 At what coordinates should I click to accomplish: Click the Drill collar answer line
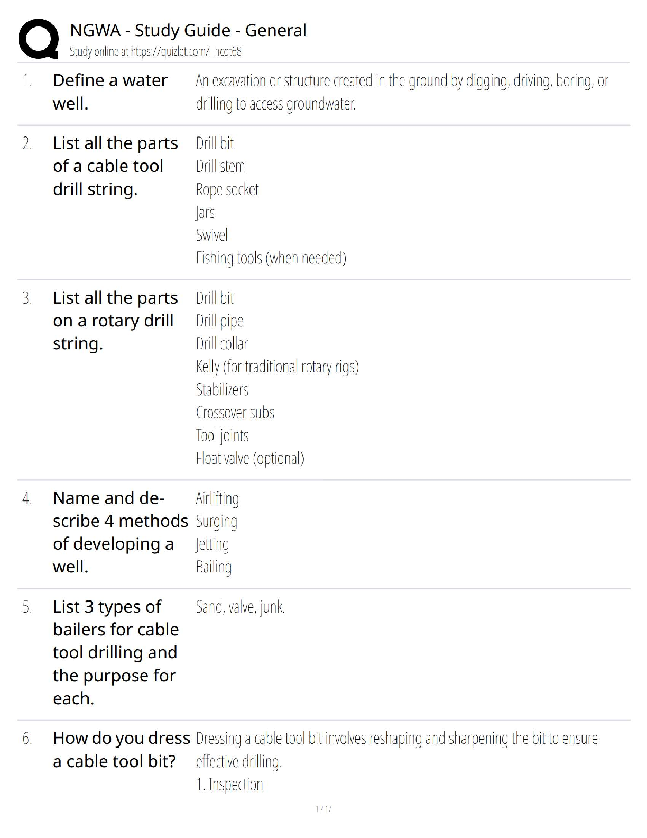coord(221,344)
